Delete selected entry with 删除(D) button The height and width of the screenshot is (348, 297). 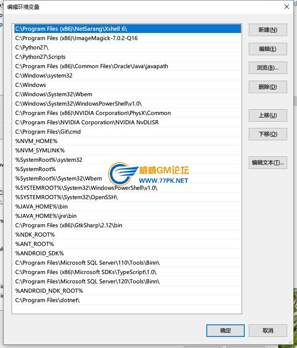268,87
